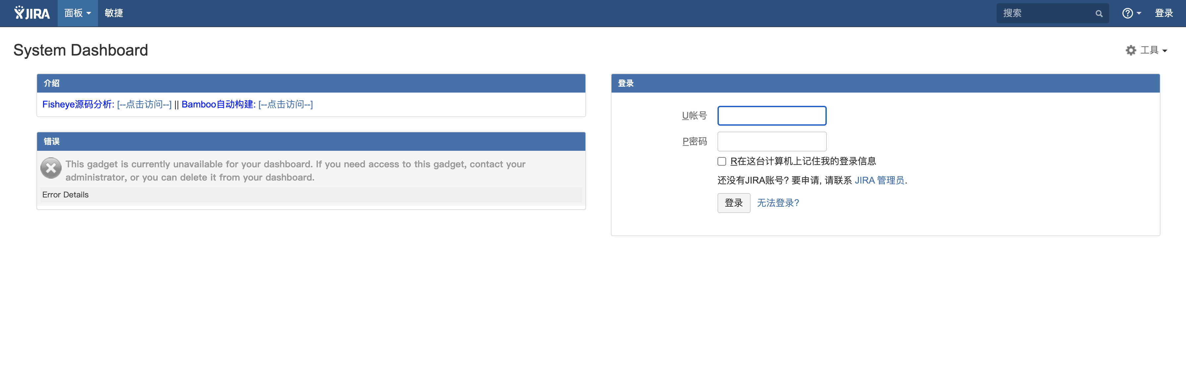Open the Fisheye 点击访问 link
Image resolution: width=1186 pixels, height=371 pixels.
[x=144, y=104]
